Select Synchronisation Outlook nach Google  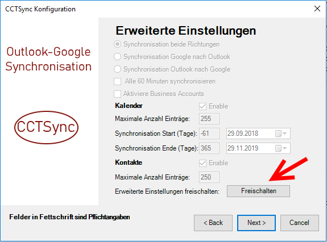tap(117, 69)
